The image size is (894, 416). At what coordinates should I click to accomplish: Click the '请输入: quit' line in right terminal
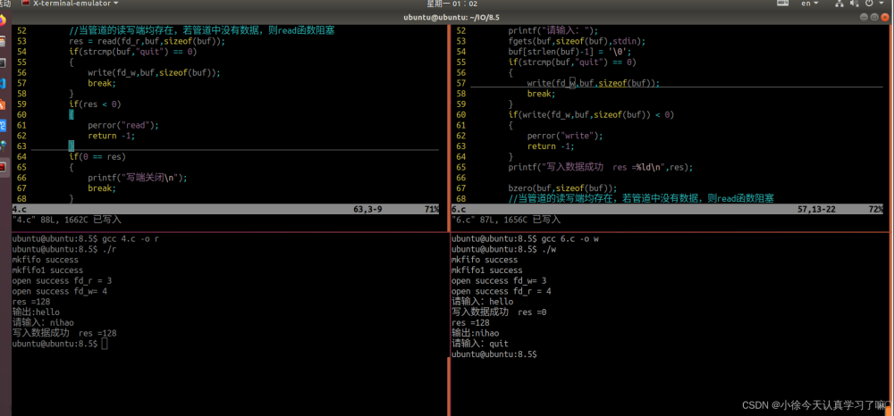(480, 344)
